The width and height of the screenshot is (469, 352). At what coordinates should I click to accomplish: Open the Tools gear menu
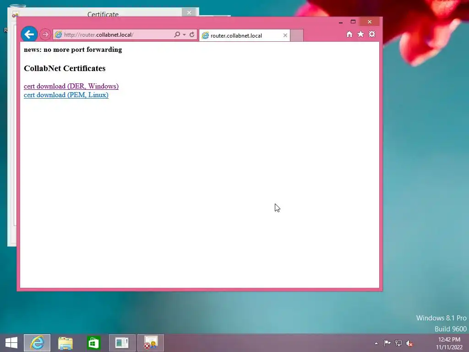coord(372,34)
